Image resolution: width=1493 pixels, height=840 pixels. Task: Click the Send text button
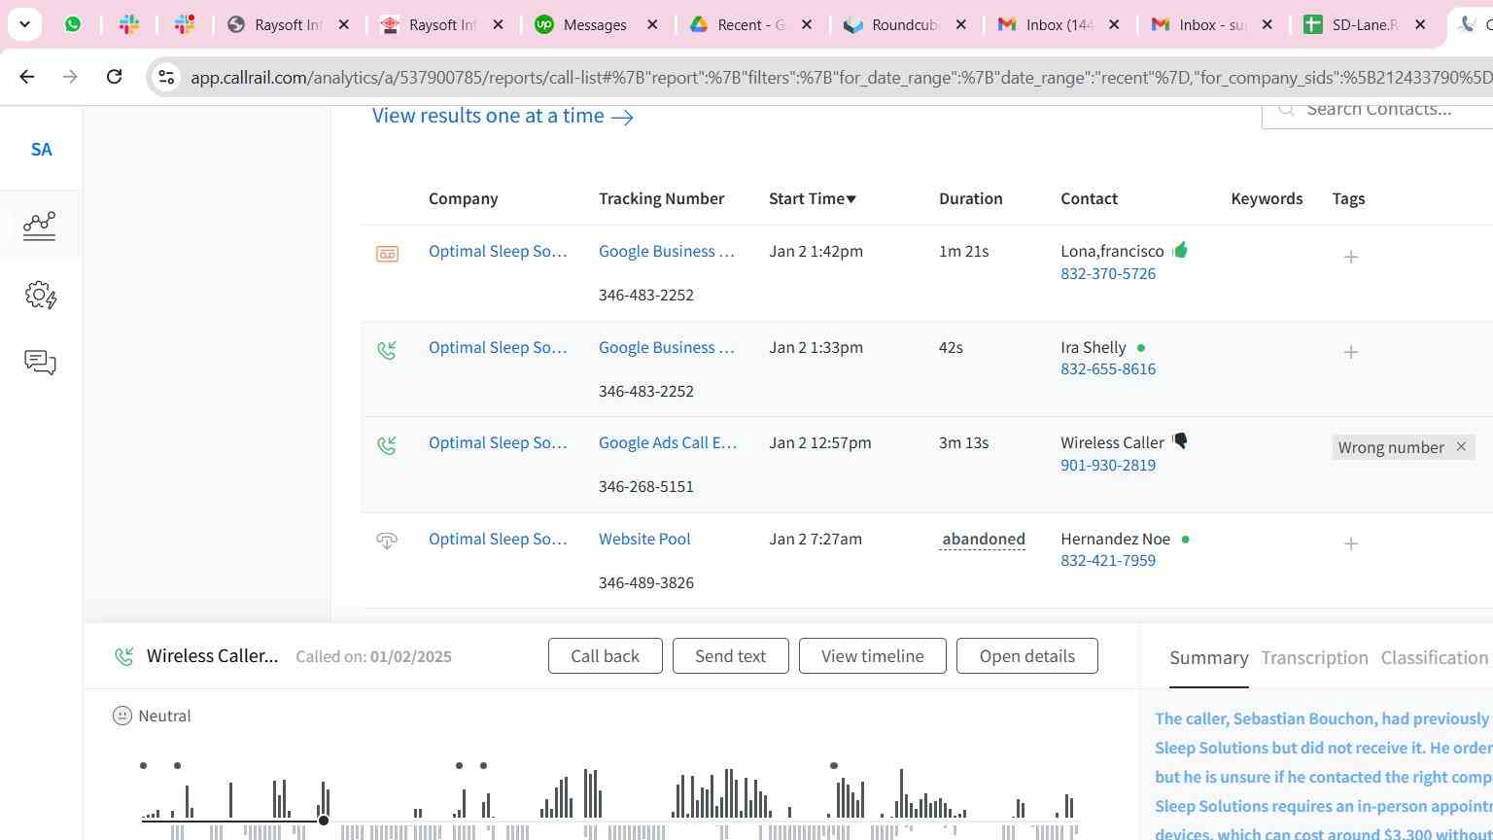tap(730, 656)
